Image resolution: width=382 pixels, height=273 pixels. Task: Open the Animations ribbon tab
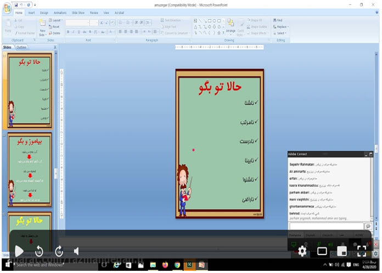(60, 13)
